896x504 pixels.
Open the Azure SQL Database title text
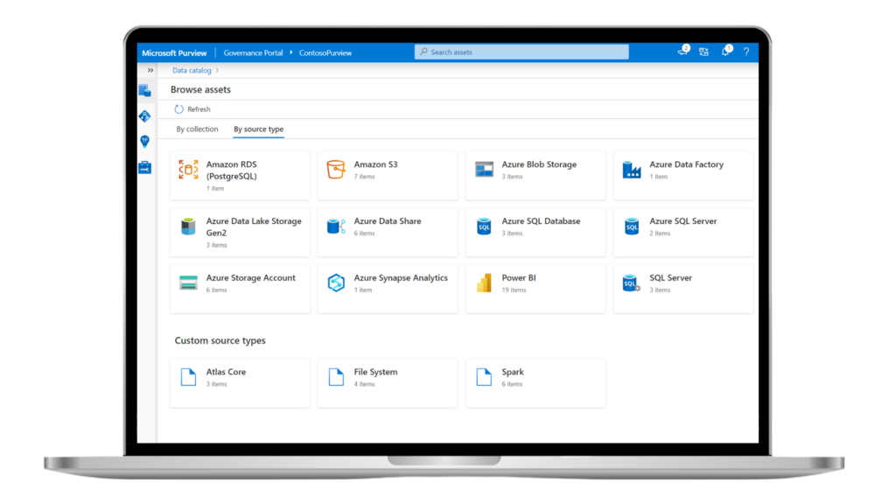pos(541,220)
